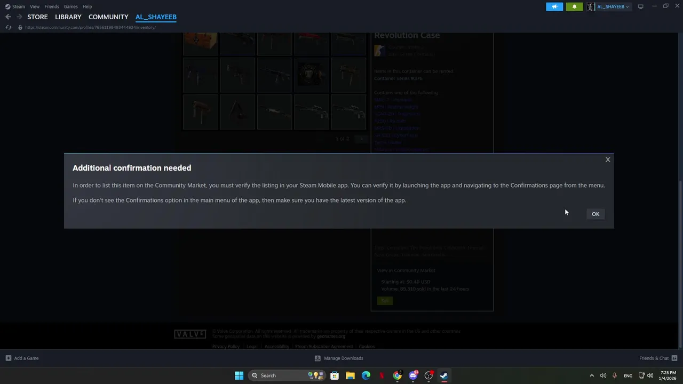
Task: Close the Additional confirmation needed dialog
Action: [x=608, y=159]
